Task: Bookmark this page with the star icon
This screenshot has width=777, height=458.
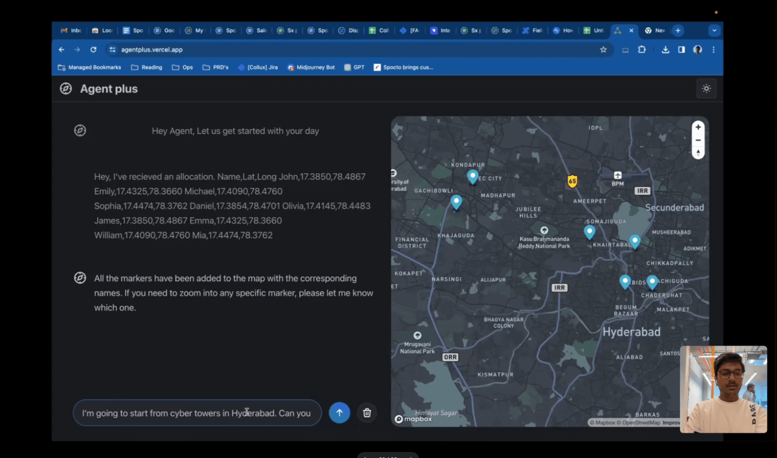Action: [x=603, y=50]
